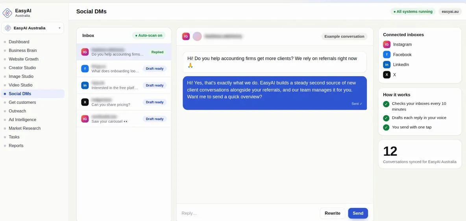Click Connected inboxes heading
The height and width of the screenshot is (221, 466).
click(x=403, y=35)
